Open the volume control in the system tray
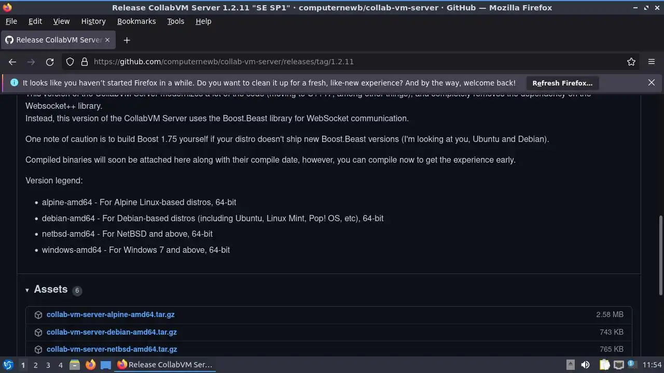Screen dimensions: 664x373 [x=585, y=365]
